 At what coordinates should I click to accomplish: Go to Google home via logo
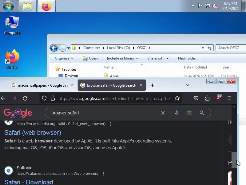pyautogui.click(x=18, y=113)
